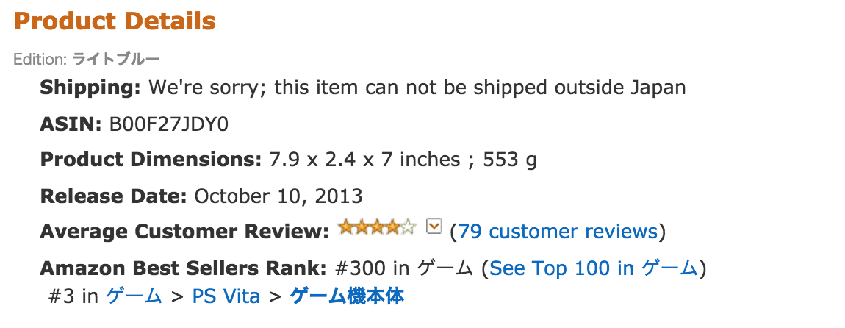Click the empty fifth rating star
845x328 pixels.
(409, 227)
